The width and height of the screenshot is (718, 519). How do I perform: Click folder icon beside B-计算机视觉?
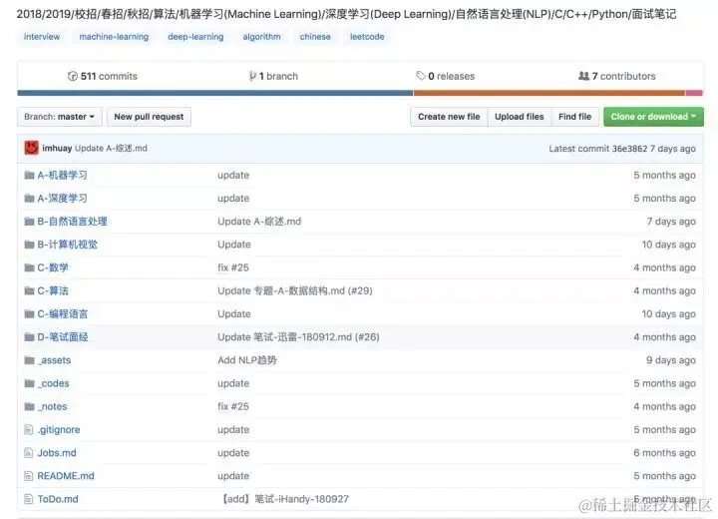coord(29,245)
